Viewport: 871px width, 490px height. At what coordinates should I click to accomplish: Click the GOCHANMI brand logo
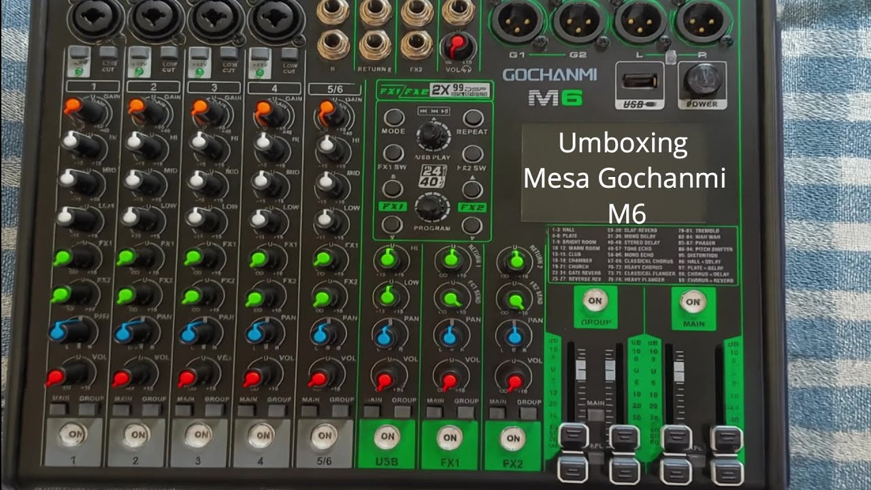[x=550, y=74]
